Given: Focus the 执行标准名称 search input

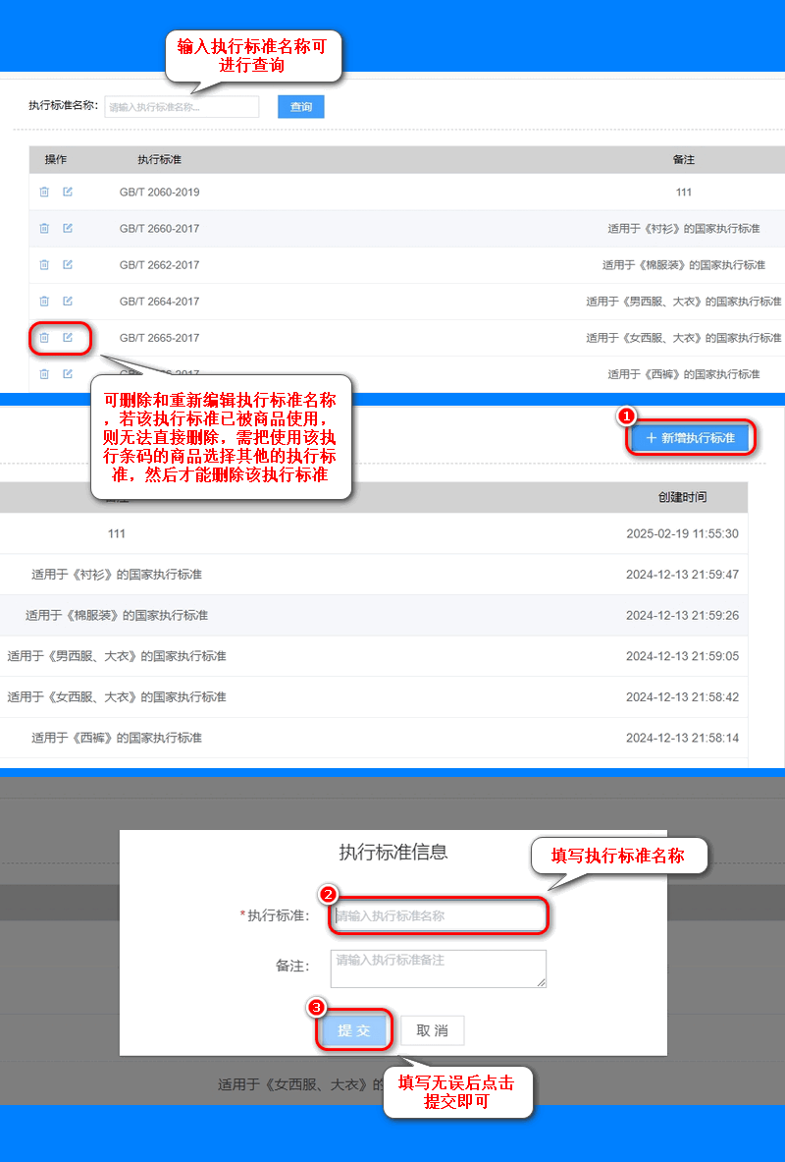Looking at the screenshot, I should click(x=182, y=107).
